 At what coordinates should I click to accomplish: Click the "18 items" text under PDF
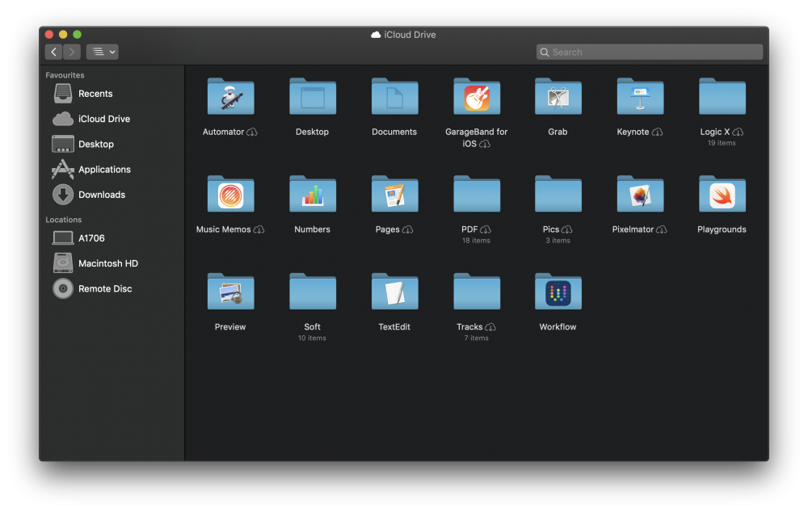click(476, 241)
